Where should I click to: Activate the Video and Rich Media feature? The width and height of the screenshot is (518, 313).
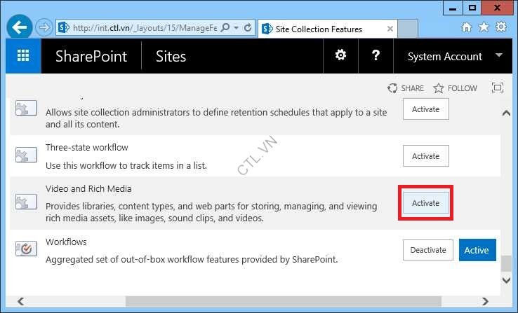pyautogui.click(x=425, y=203)
